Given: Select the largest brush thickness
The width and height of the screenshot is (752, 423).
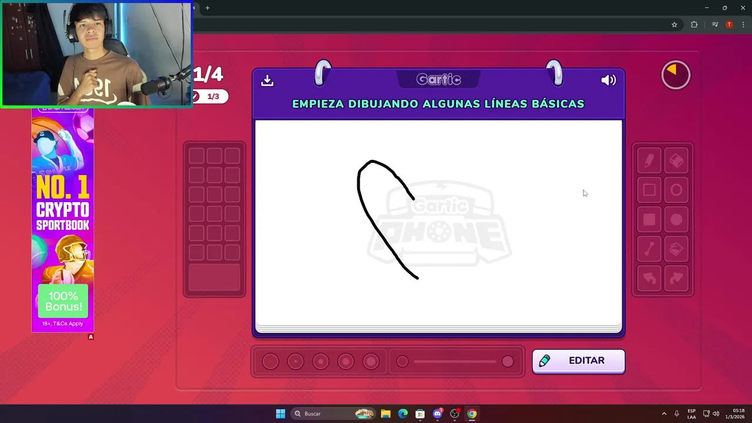Looking at the screenshot, I should (x=371, y=361).
